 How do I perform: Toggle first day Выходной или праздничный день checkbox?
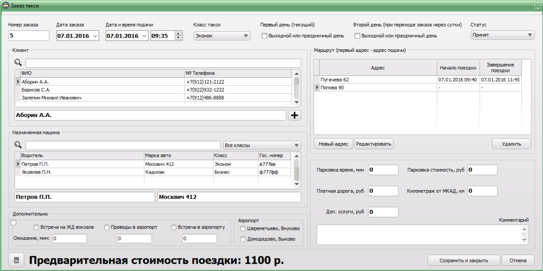click(x=265, y=36)
